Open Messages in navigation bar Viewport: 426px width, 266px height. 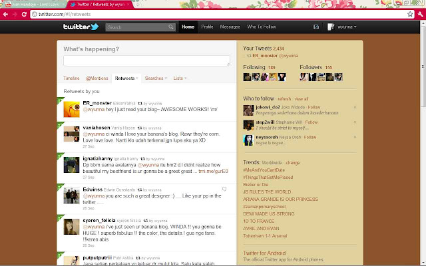click(x=230, y=27)
